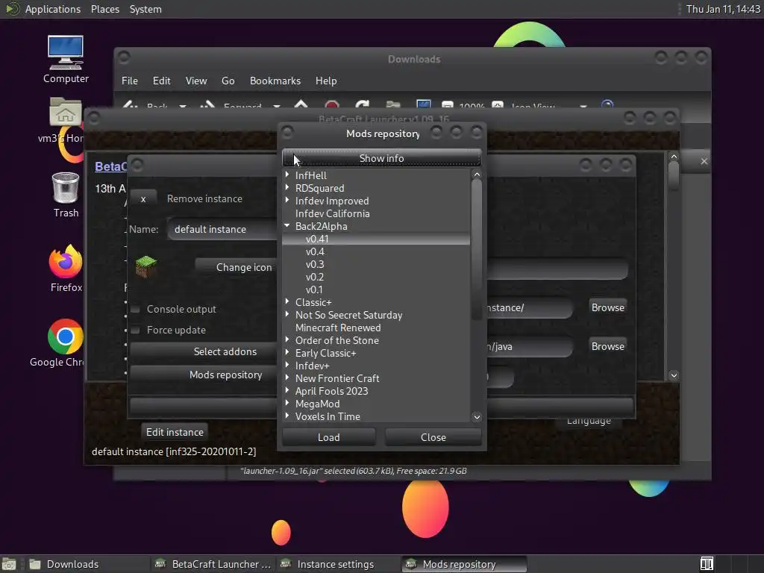This screenshot has height=573, width=764.
Task: Open the Back history dropdown arrow
Action: click(x=183, y=106)
